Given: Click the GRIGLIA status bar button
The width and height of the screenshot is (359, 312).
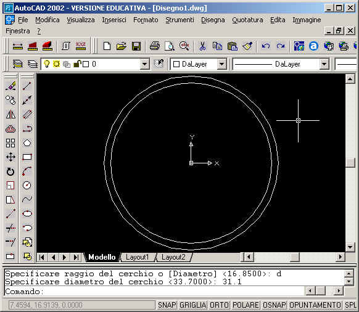Looking at the screenshot, I should [x=193, y=305].
